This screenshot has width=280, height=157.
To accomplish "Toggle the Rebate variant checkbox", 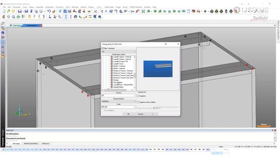I will point(112,80).
